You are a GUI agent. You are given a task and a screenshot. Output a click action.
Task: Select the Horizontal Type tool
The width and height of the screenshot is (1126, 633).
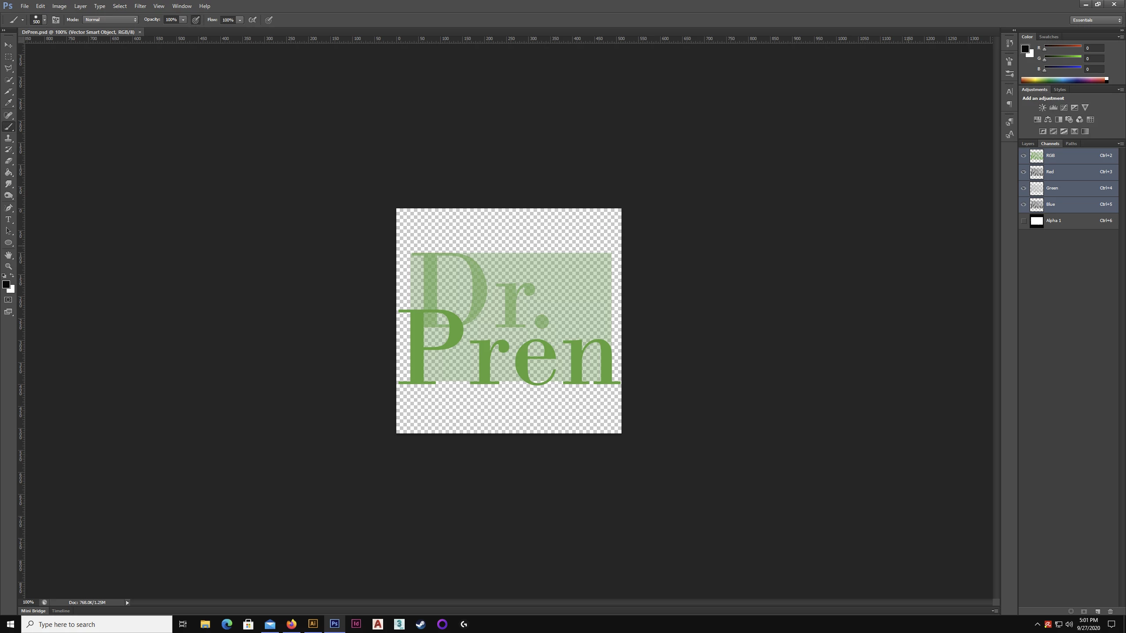[x=8, y=219]
